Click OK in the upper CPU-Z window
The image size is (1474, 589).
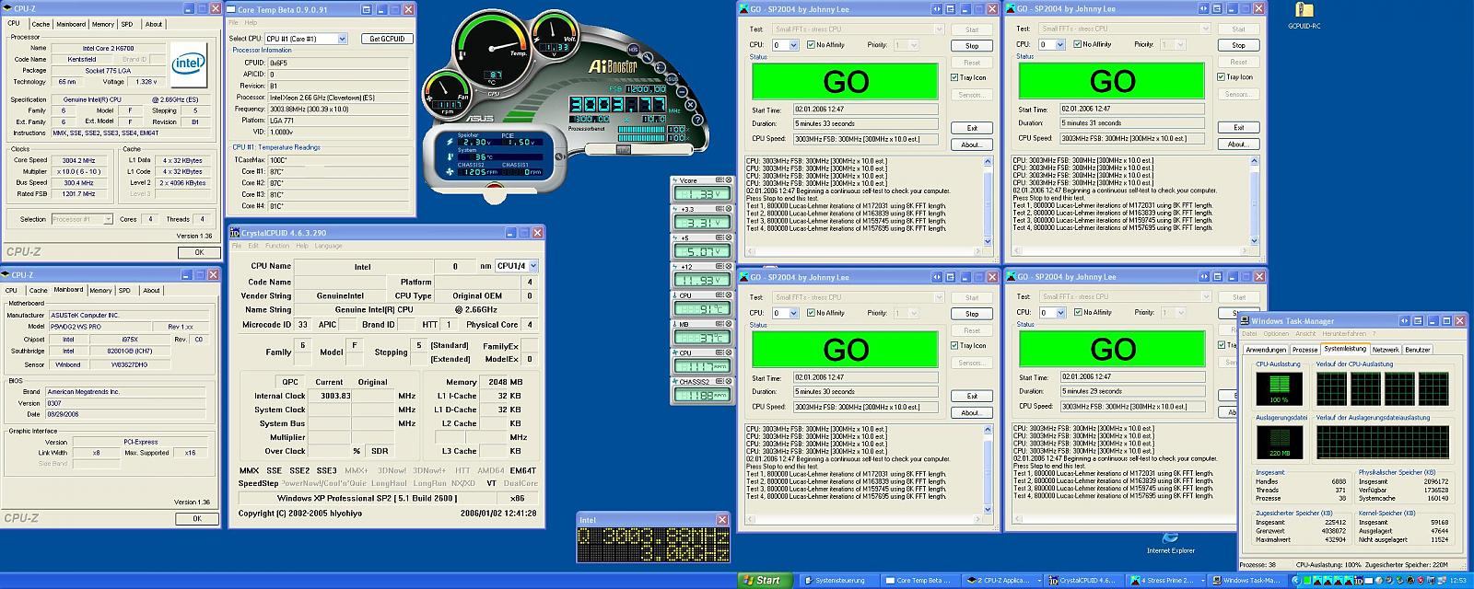pyautogui.click(x=198, y=252)
